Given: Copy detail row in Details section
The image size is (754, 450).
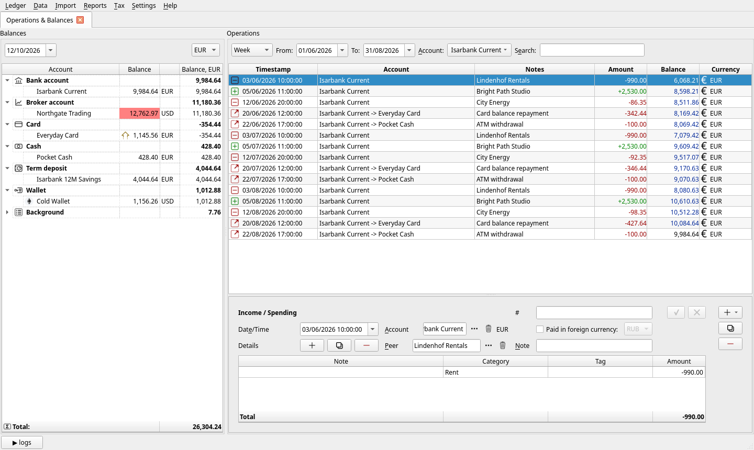Looking at the screenshot, I should (339, 345).
